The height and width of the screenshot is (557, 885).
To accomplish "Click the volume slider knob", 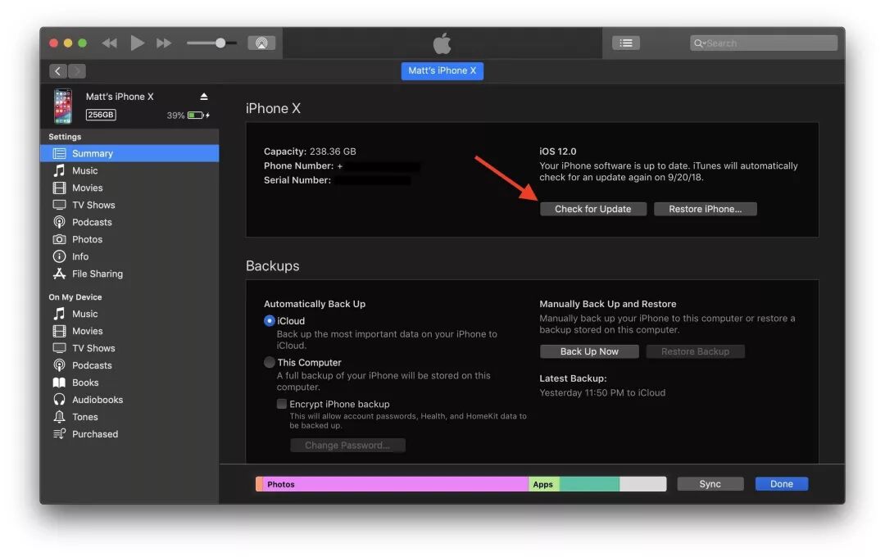I will click(220, 43).
